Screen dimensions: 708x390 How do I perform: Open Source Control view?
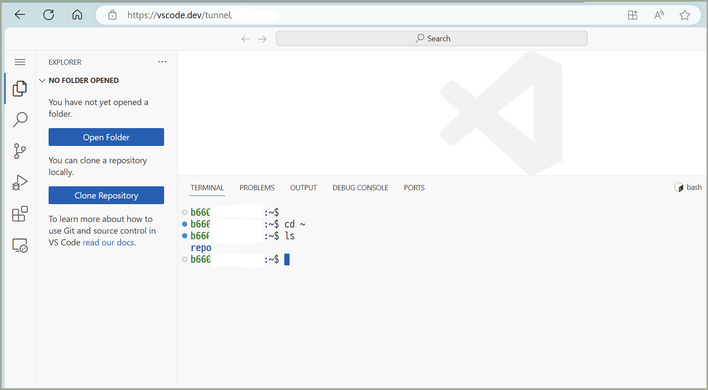coord(20,151)
